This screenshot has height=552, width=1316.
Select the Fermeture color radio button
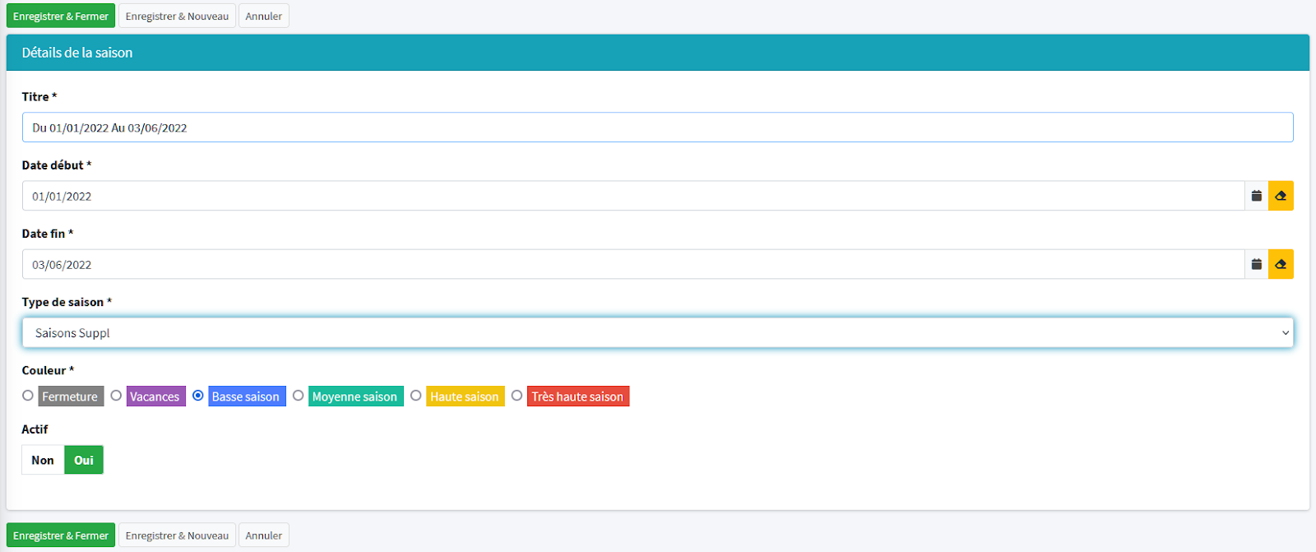[28, 396]
